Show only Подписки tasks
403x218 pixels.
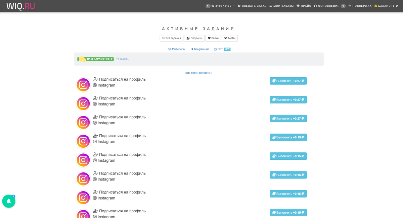[x=194, y=38]
